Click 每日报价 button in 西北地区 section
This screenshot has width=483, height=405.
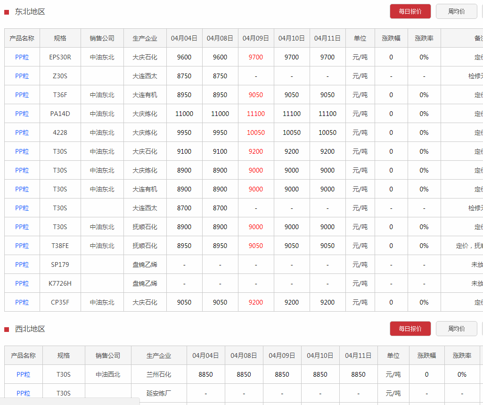coord(410,329)
